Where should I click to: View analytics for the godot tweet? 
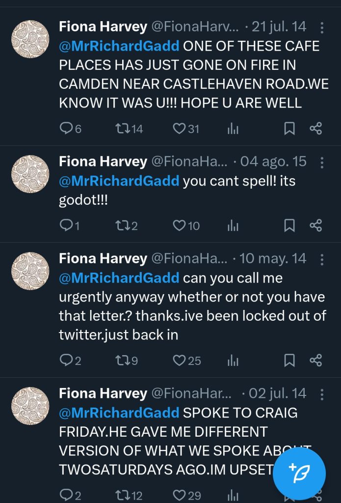click(x=233, y=225)
